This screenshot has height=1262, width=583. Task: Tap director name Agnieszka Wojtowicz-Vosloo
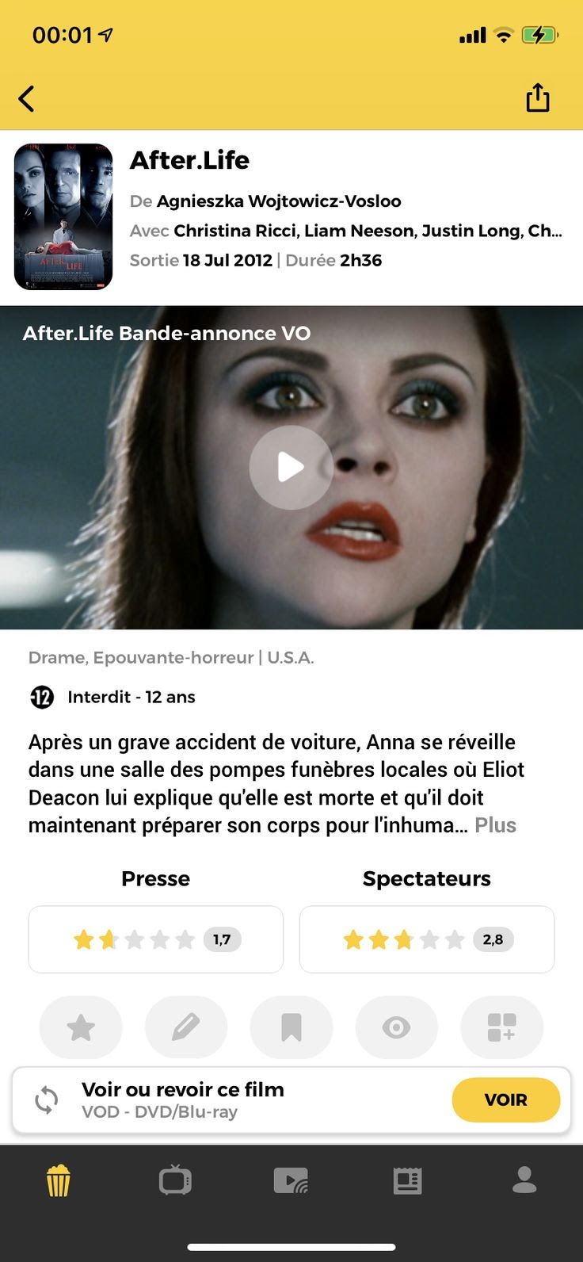tap(279, 201)
